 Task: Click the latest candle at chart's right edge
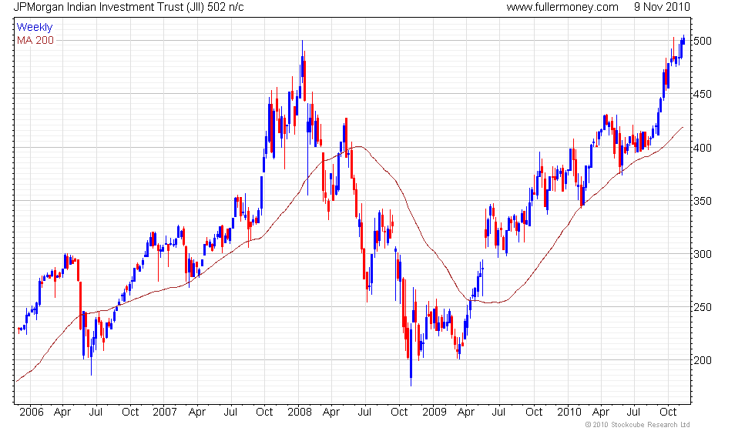click(x=683, y=39)
